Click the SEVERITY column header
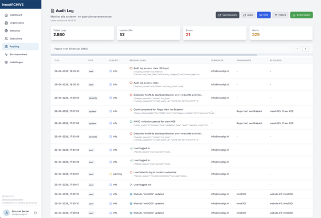Viewport: 321px width, 218px height. coord(114,60)
